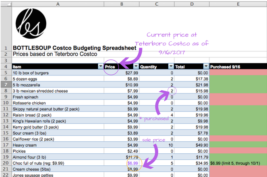267x177 pixels.
Task: Select '10 lb box of burgers' cell
Action: 58,73
